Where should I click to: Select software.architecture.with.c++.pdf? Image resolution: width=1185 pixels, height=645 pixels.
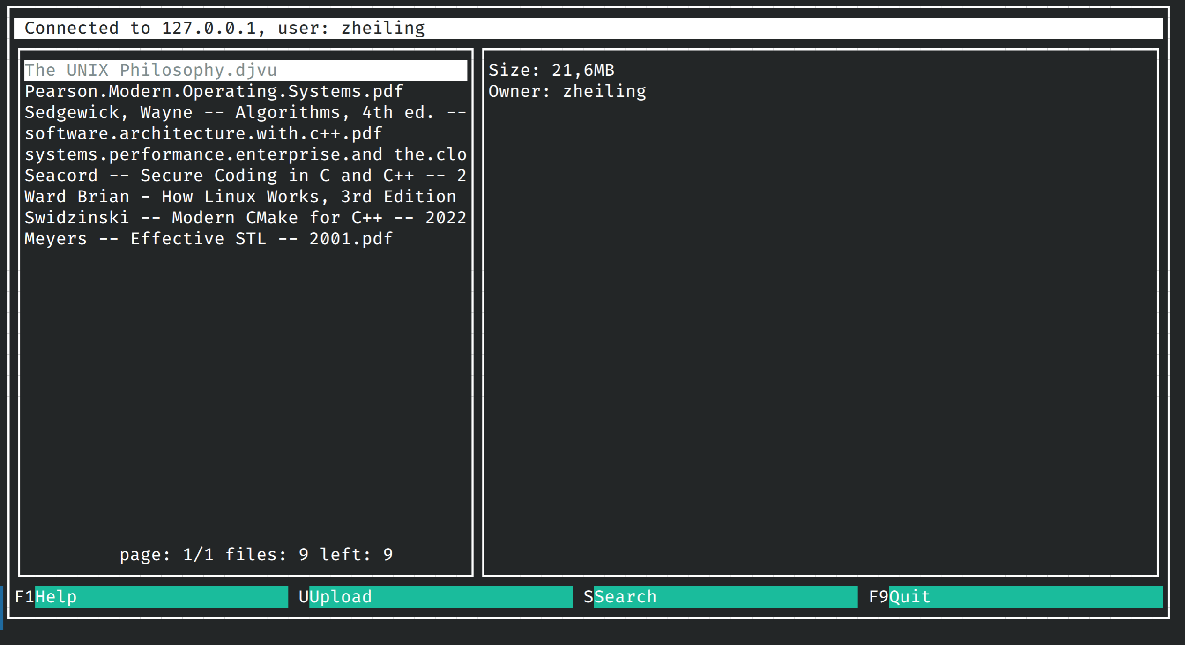pyautogui.click(x=246, y=133)
